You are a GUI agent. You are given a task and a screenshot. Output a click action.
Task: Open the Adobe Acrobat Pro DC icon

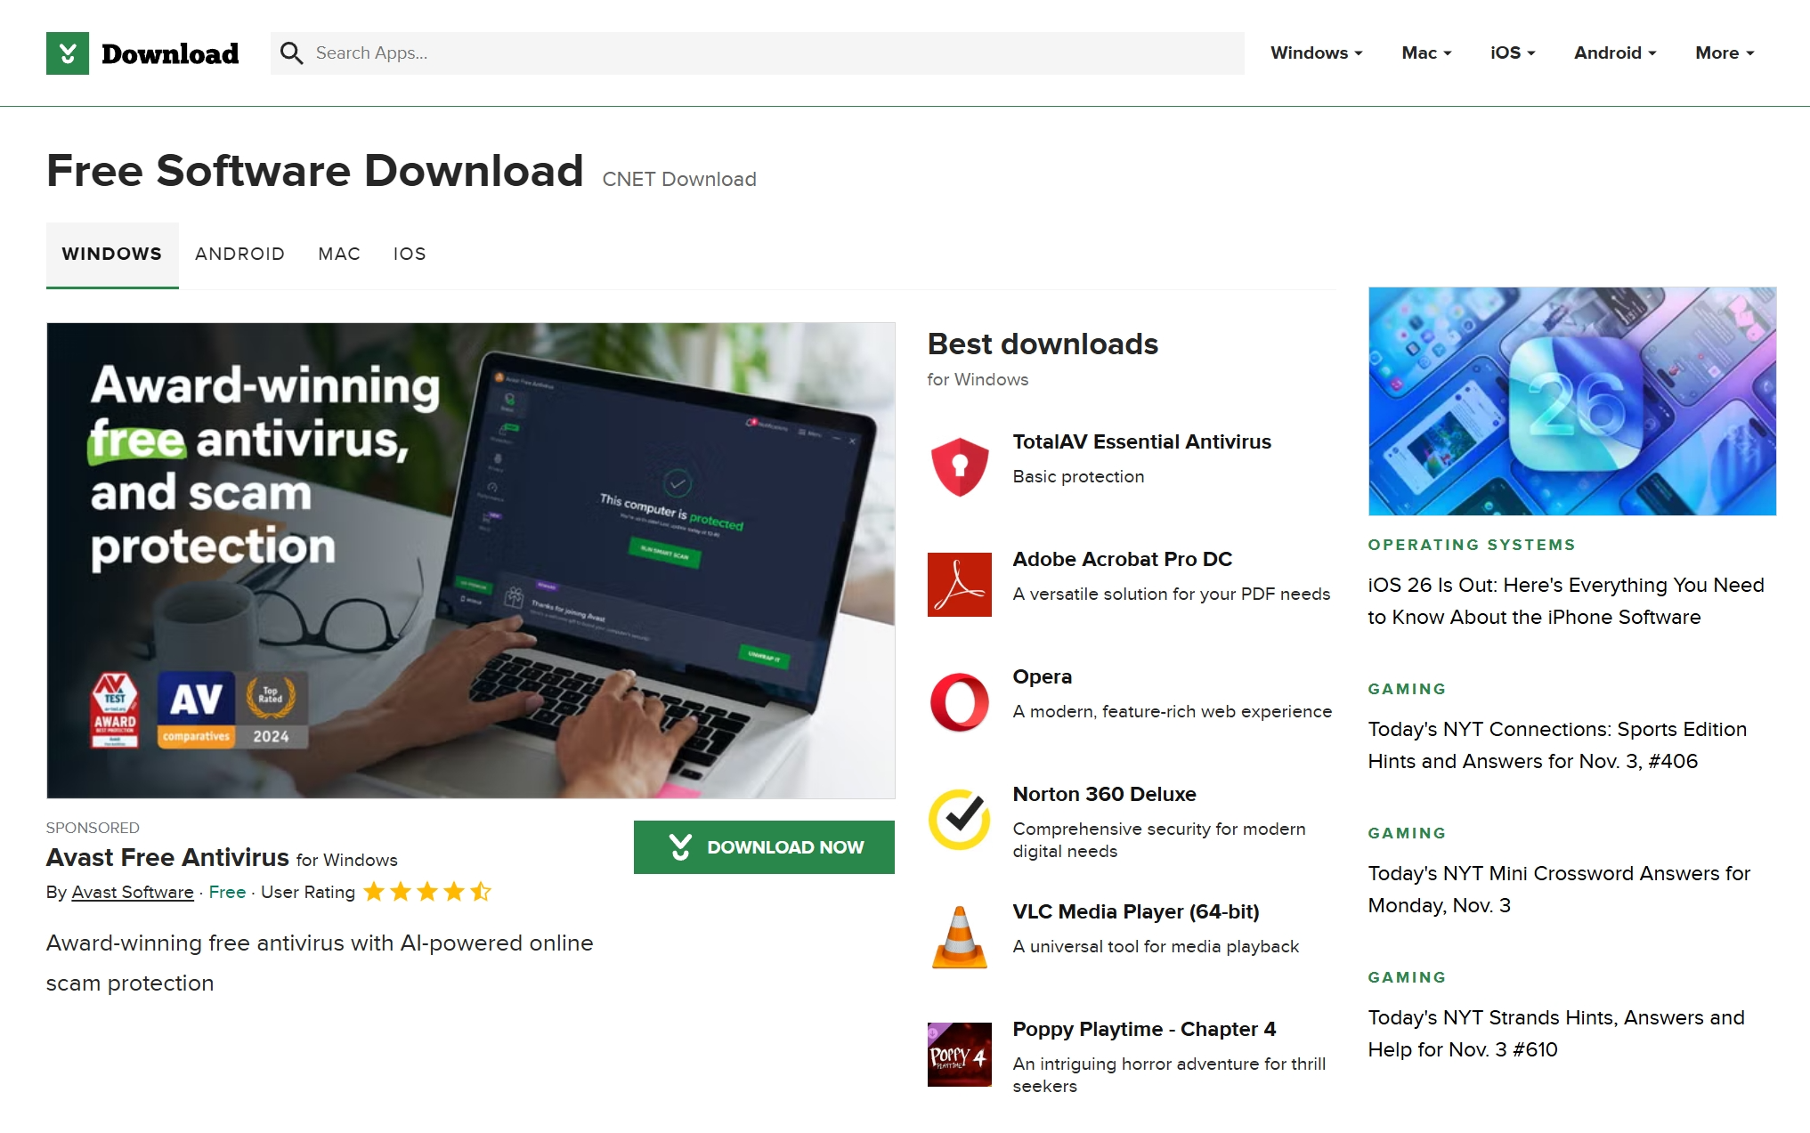click(959, 585)
